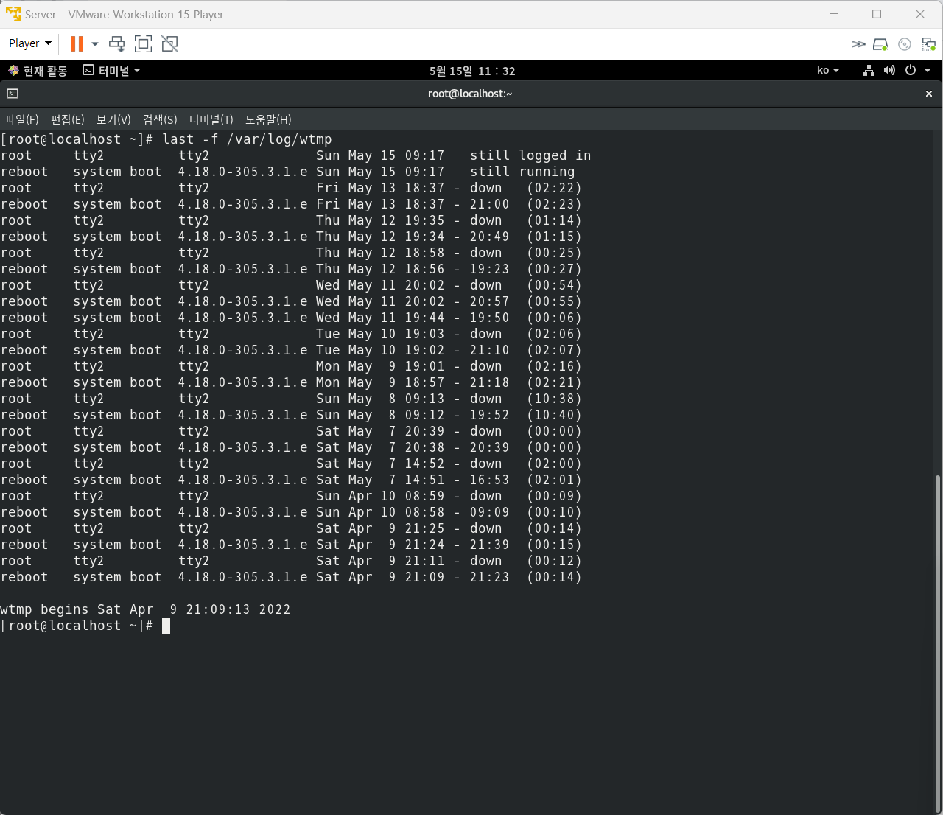Click the volume speaker icon
This screenshot has height=815, width=943.
click(889, 71)
